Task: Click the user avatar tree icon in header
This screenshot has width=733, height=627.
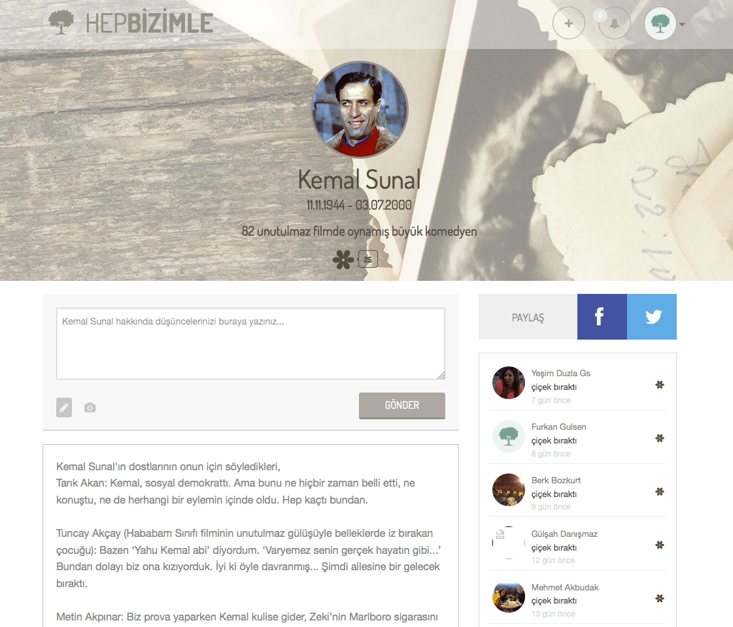Action: 660,24
